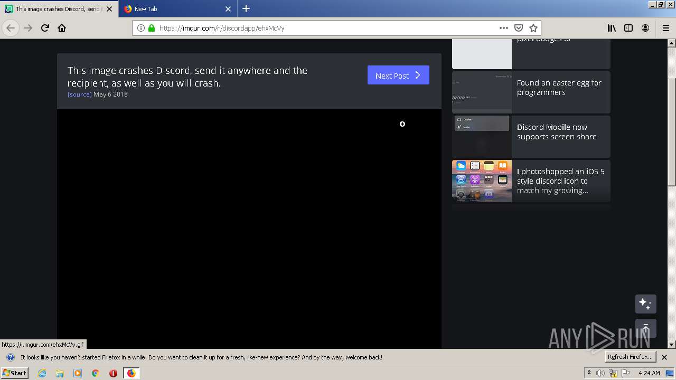The width and height of the screenshot is (676, 380).
Task: Open the Firefox hamburger menu
Action: pyautogui.click(x=665, y=28)
